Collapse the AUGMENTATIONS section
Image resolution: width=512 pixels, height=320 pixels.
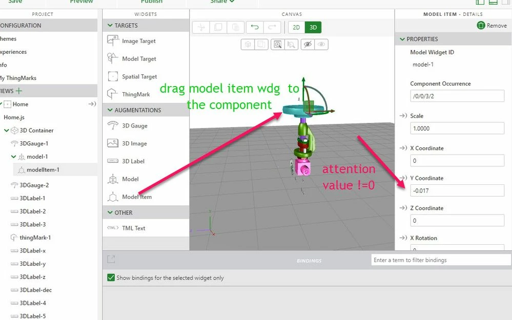pyautogui.click(x=110, y=110)
